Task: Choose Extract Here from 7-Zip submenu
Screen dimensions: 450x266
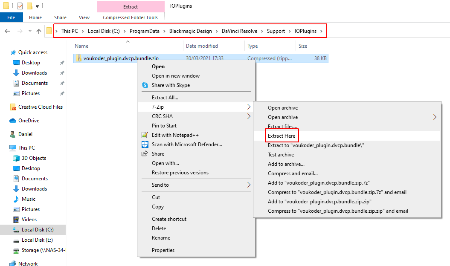Action: (282, 136)
